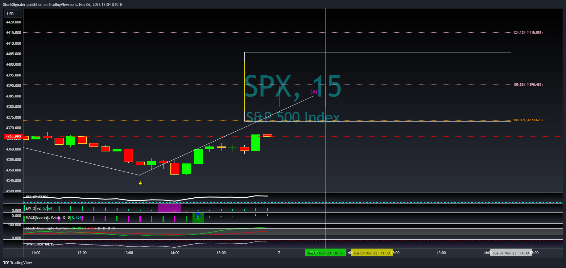Click the Stoch_Out_Triple_Confirm indicator legend
This screenshot has height=268, width=566.
(70, 228)
